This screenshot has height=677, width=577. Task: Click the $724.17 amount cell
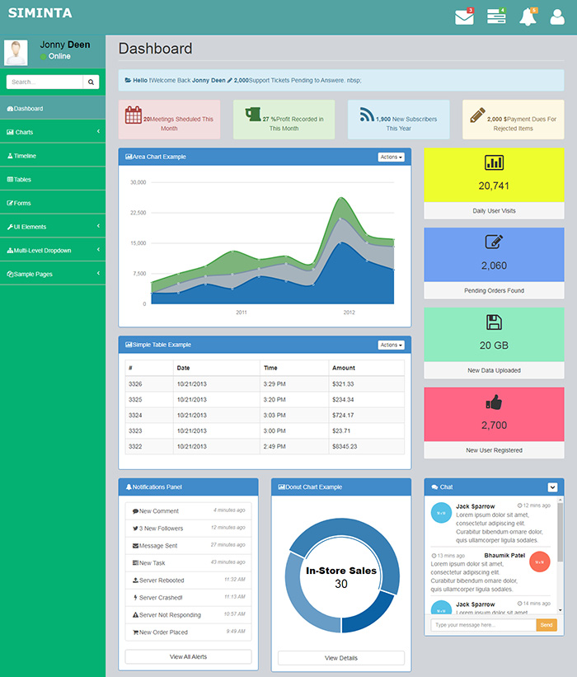pyautogui.click(x=367, y=415)
